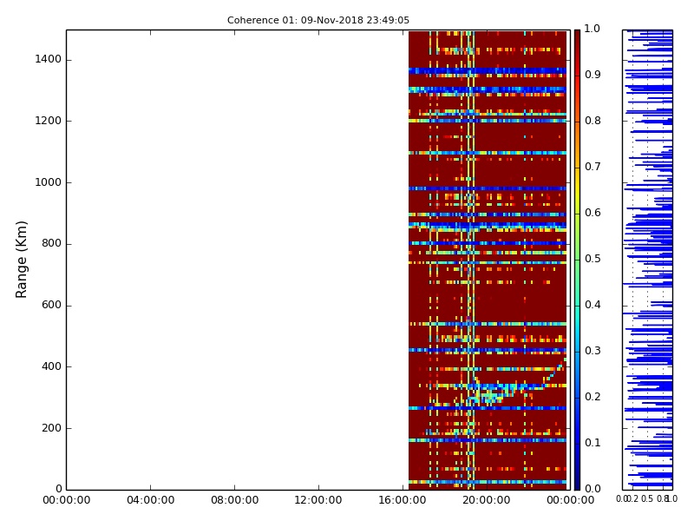Click the colorbar 0.4 tick label
Viewport: 694px width, 521px height.
click(593, 305)
